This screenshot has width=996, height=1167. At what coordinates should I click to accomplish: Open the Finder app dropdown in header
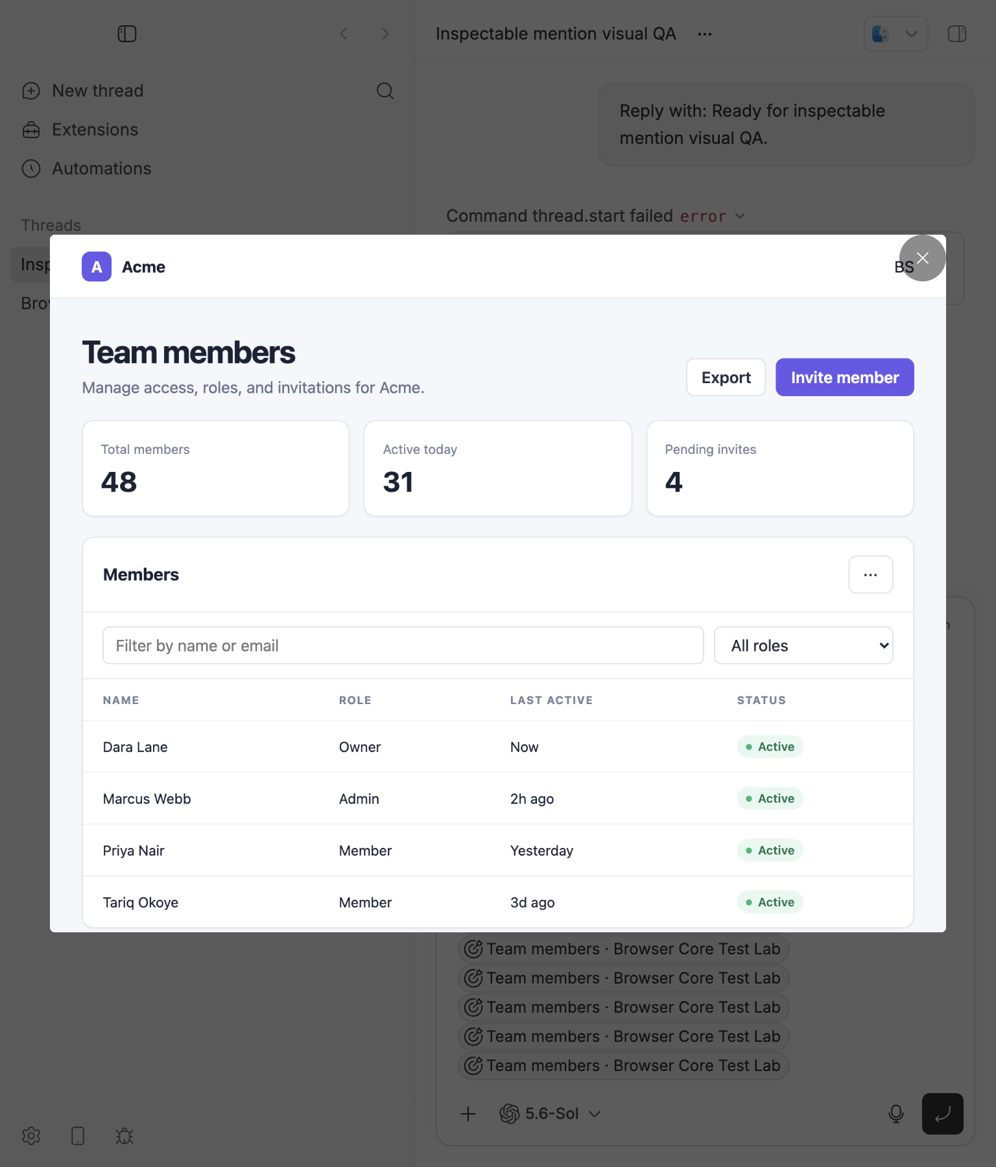[895, 34]
